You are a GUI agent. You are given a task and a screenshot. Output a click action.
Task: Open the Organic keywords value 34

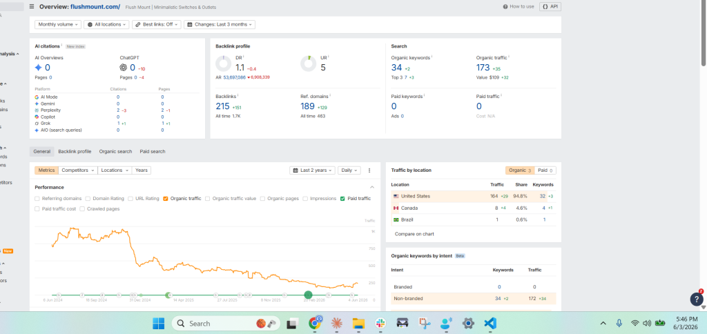[x=396, y=68]
